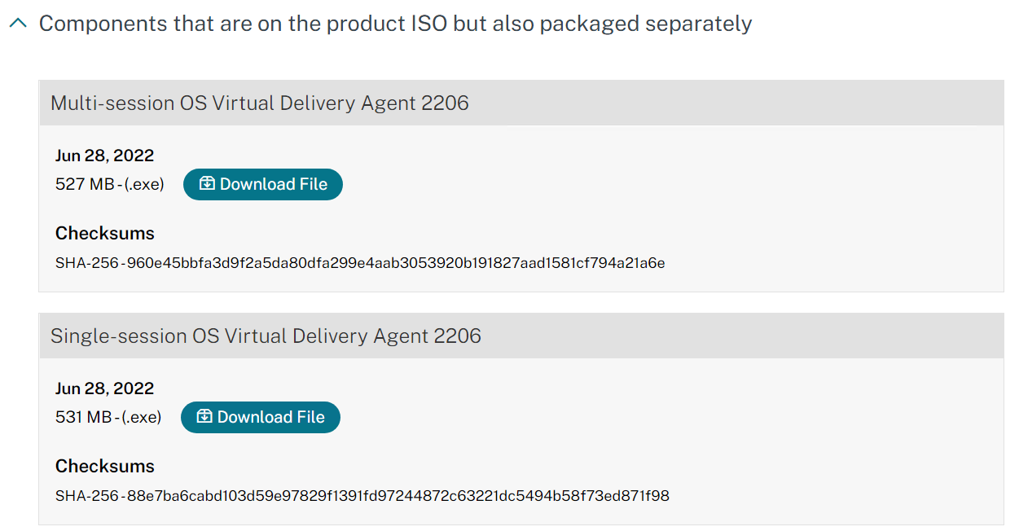Select the Multi-session OS Virtual Delivery Agent 2206 header
This screenshot has width=1019, height=531.
coord(260,103)
